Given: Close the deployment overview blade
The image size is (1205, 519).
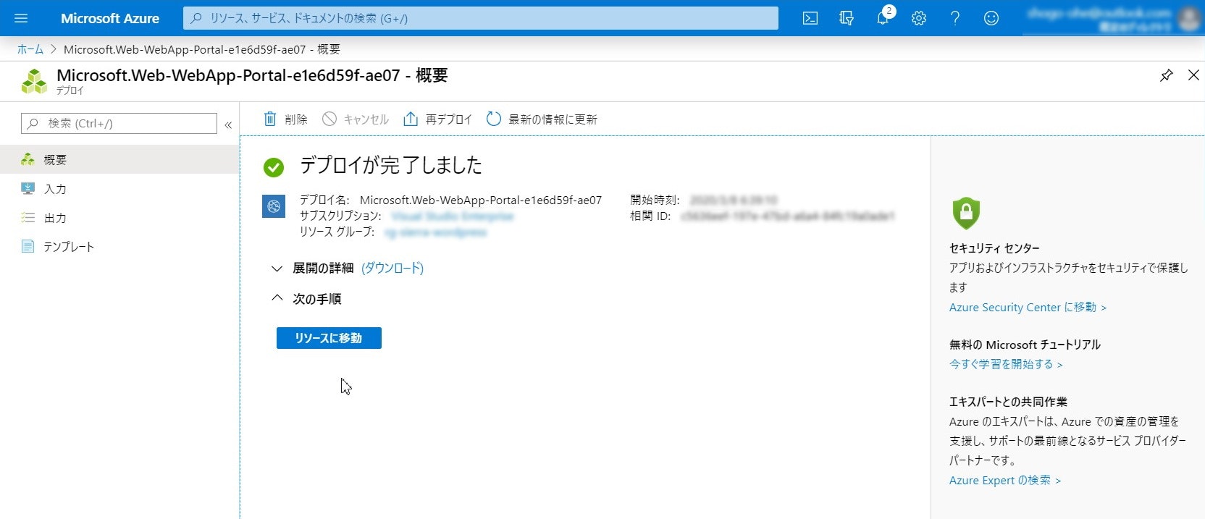Looking at the screenshot, I should click(x=1193, y=75).
